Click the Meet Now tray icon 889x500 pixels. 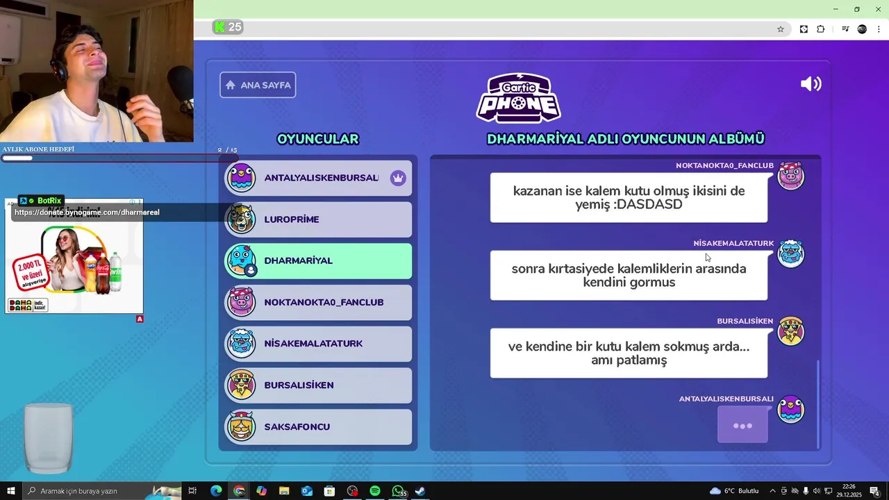[784, 491]
